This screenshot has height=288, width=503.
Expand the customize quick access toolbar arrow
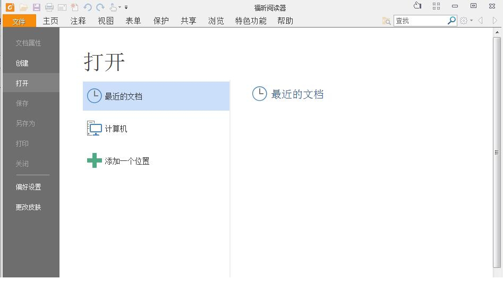pyautogui.click(x=126, y=7)
